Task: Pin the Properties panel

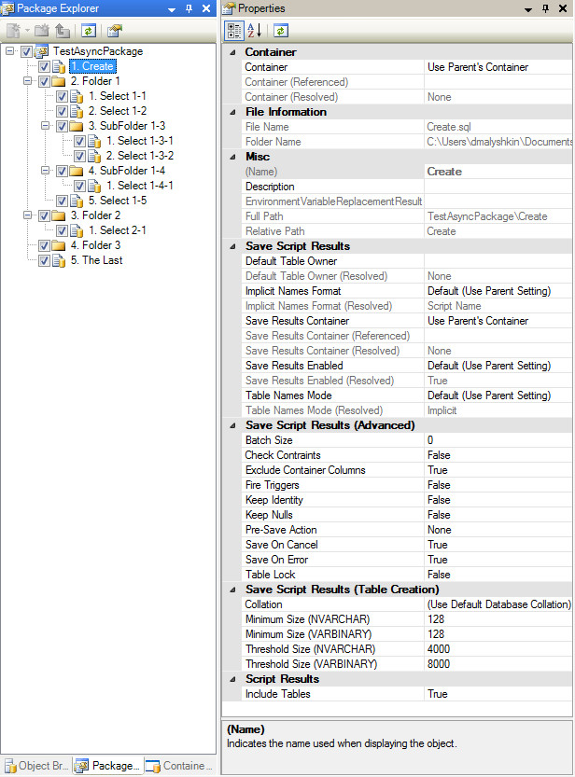Action: tap(545, 8)
